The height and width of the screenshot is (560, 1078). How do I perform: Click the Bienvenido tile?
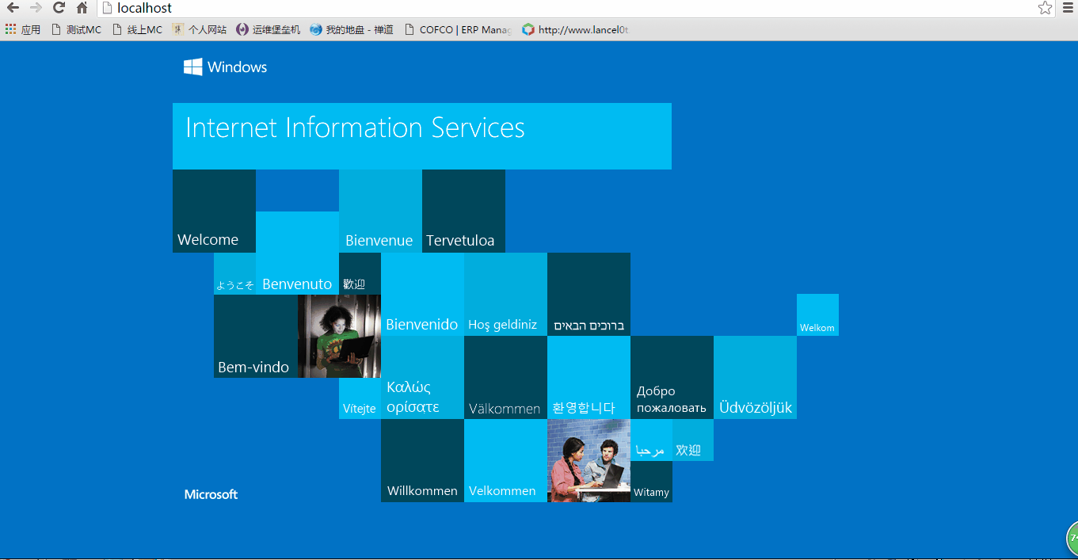click(x=422, y=294)
